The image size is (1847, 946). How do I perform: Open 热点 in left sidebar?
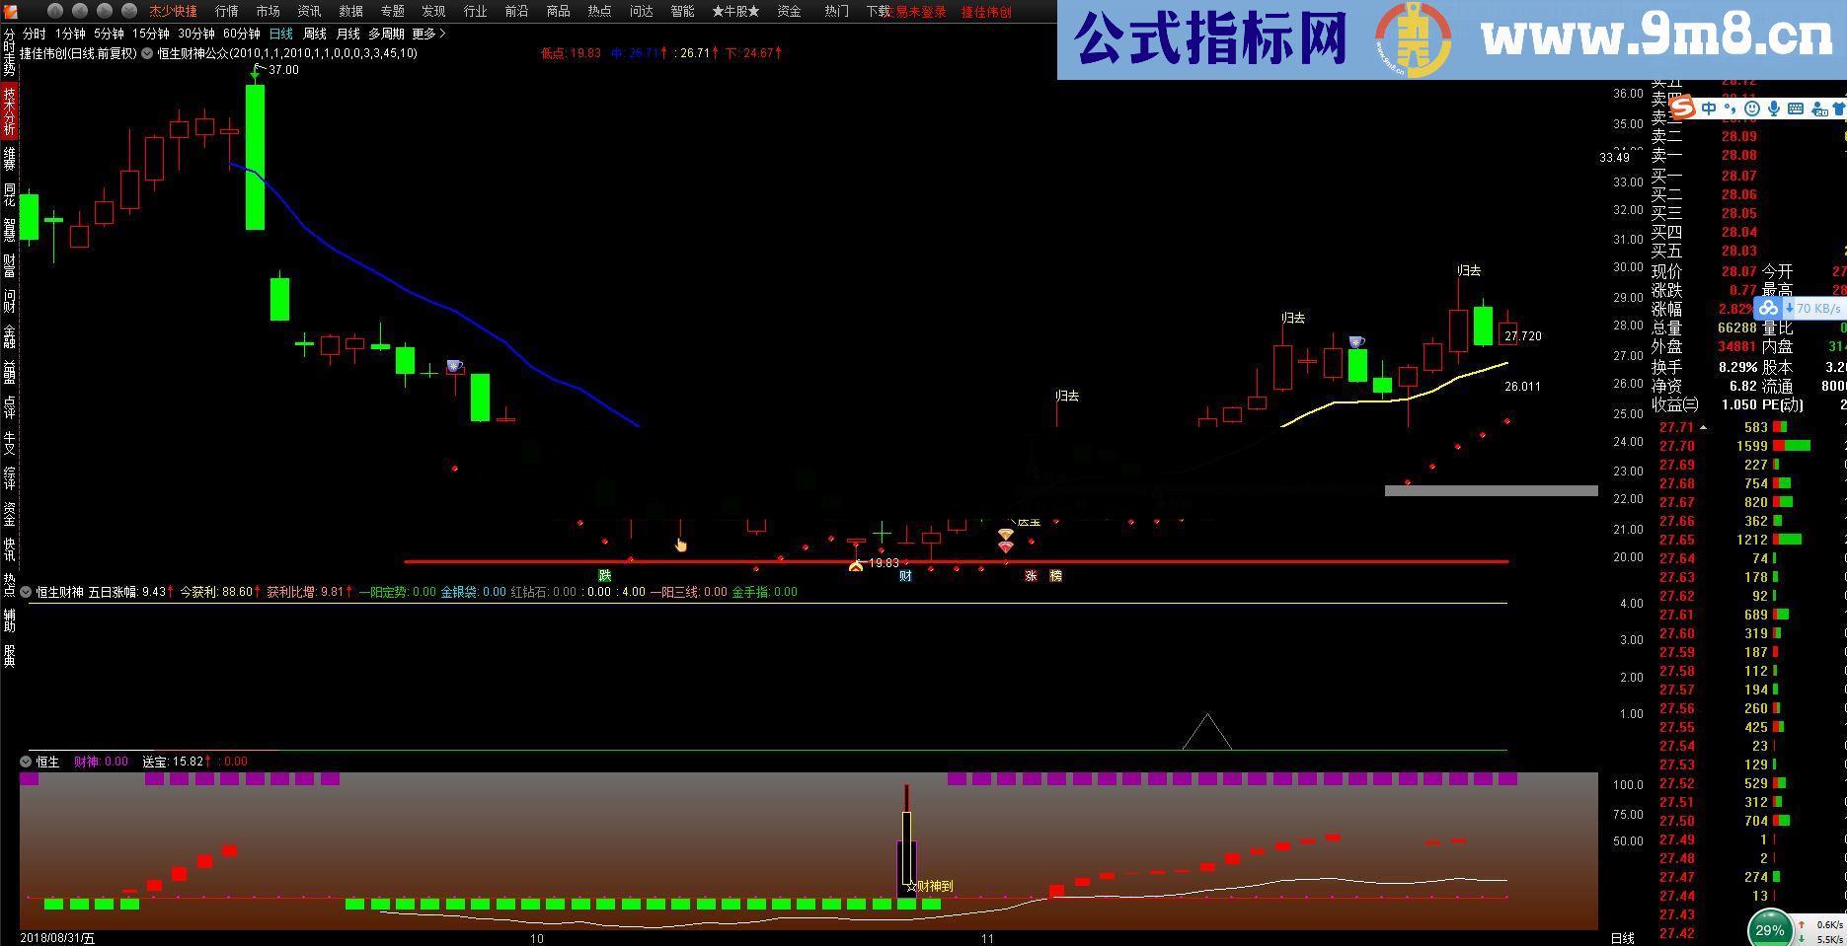click(x=9, y=584)
